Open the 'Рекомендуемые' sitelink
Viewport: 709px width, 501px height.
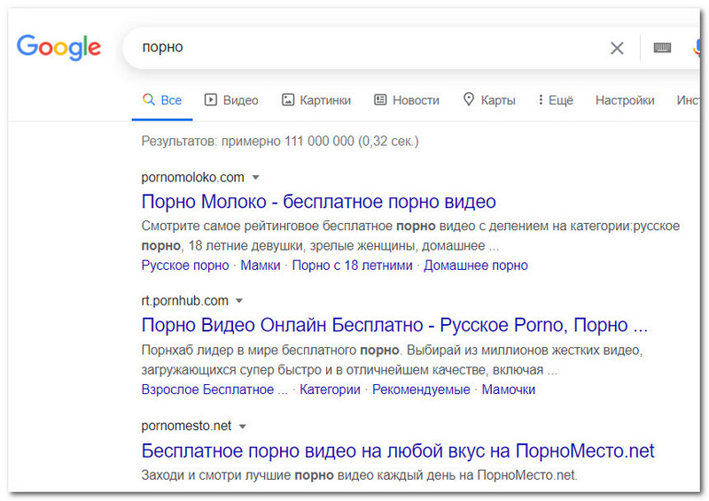421,389
